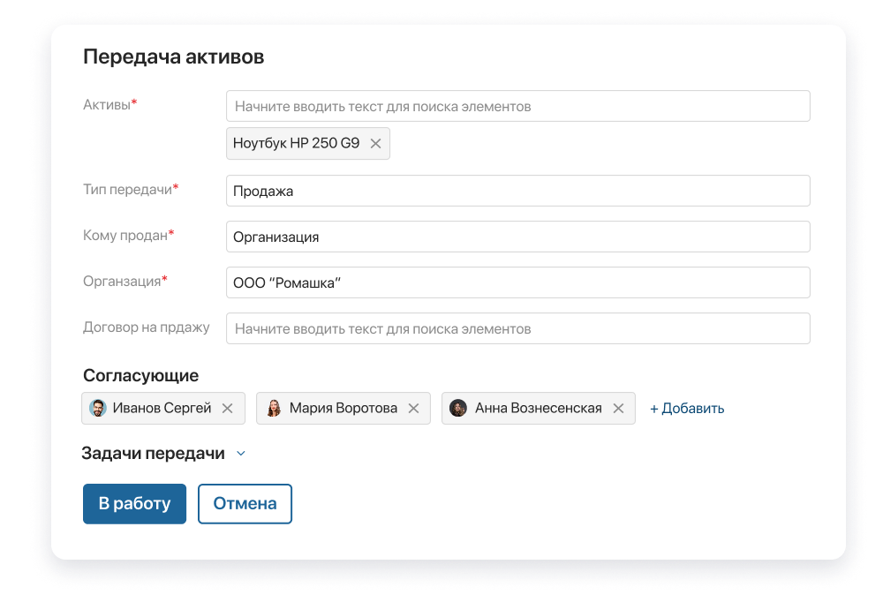Click the chip showing "Ноутбук HP 250 G9"
883x602 pixels.
296,143
